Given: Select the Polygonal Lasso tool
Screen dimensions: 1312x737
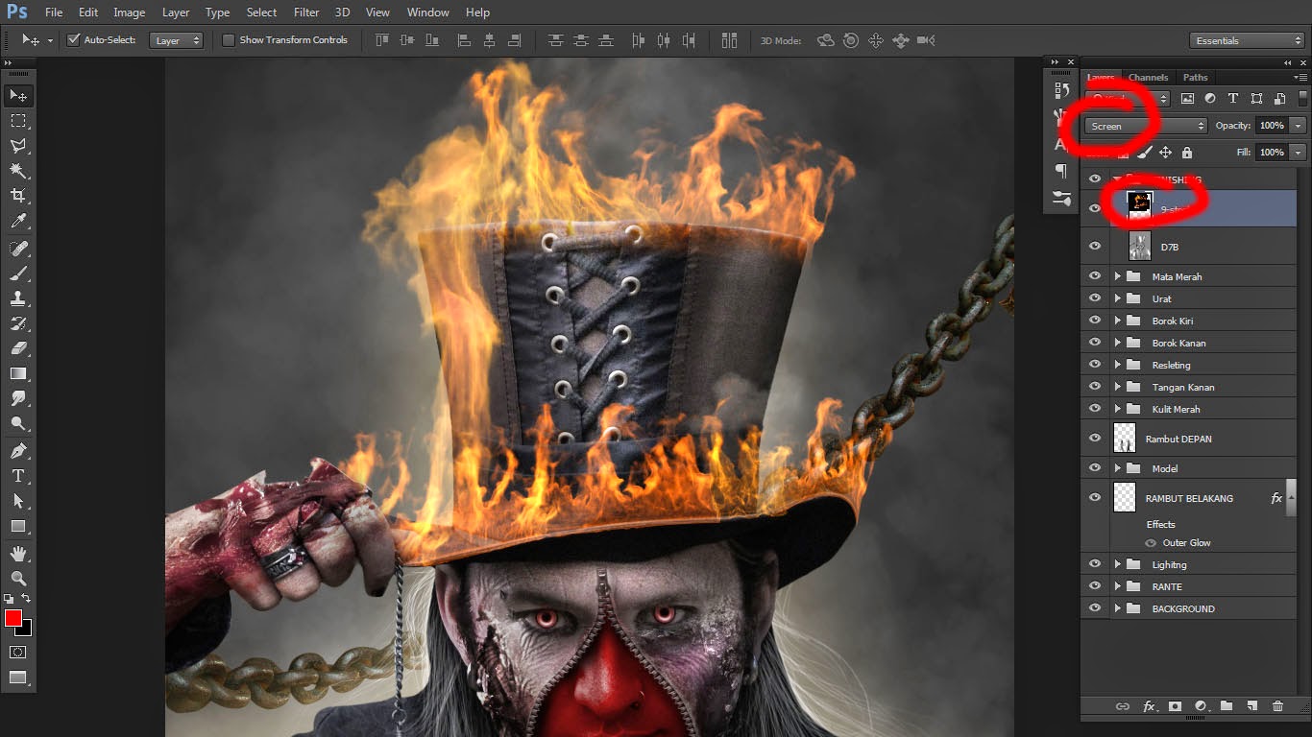Looking at the screenshot, I should (18, 146).
